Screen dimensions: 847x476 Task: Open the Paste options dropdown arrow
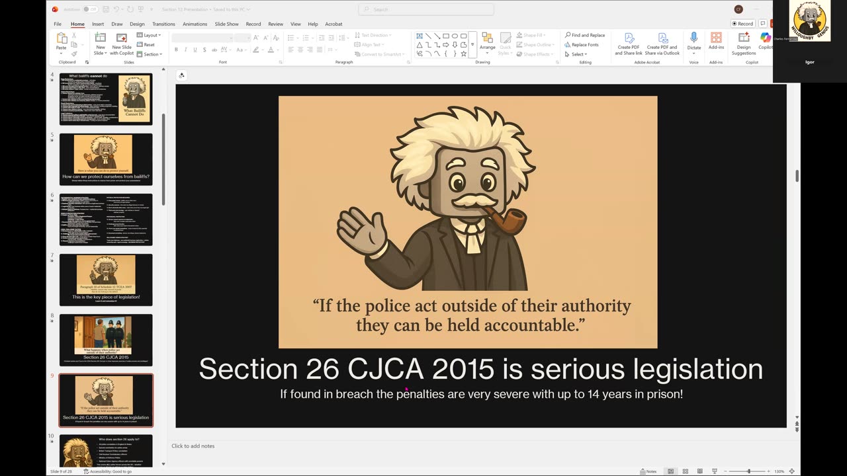[x=61, y=54]
